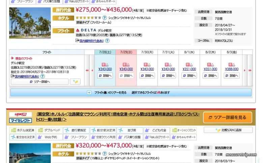
Task: Open 詳細へ for 7/31(火)
Action: coord(168,76)
